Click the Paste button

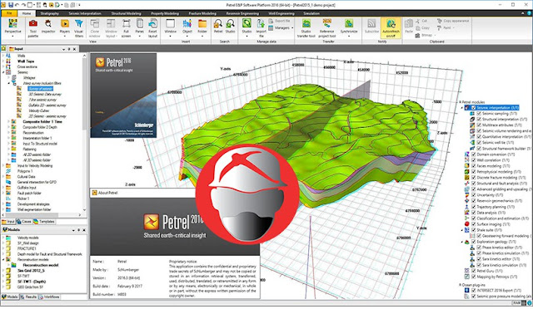point(409,27)
